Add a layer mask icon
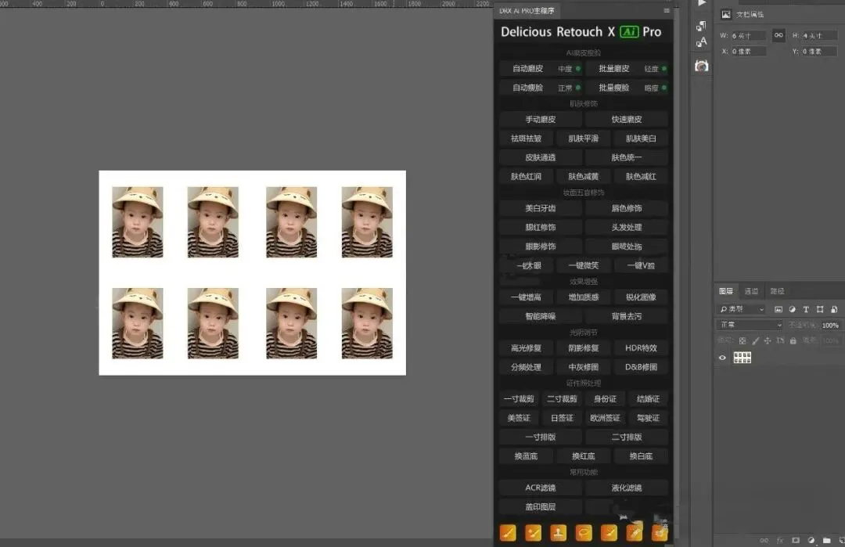 (x=796, y=540)
